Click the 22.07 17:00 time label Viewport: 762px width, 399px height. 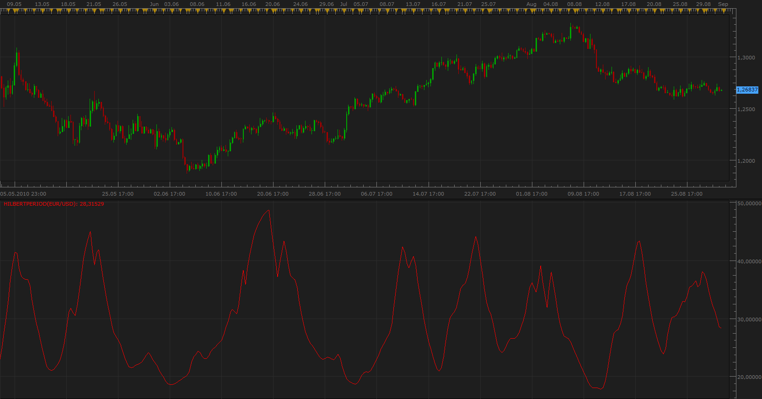coord(480,194)
